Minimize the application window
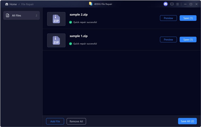 click(185, 4)
